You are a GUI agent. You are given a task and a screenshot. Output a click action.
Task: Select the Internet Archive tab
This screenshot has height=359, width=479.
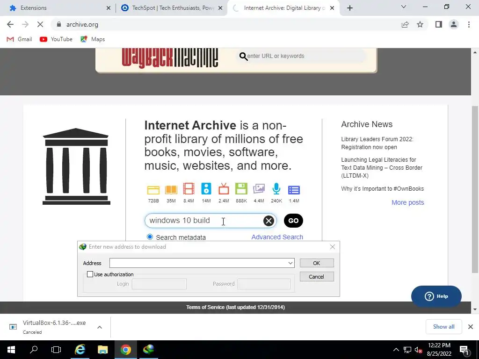pos(283,8)
